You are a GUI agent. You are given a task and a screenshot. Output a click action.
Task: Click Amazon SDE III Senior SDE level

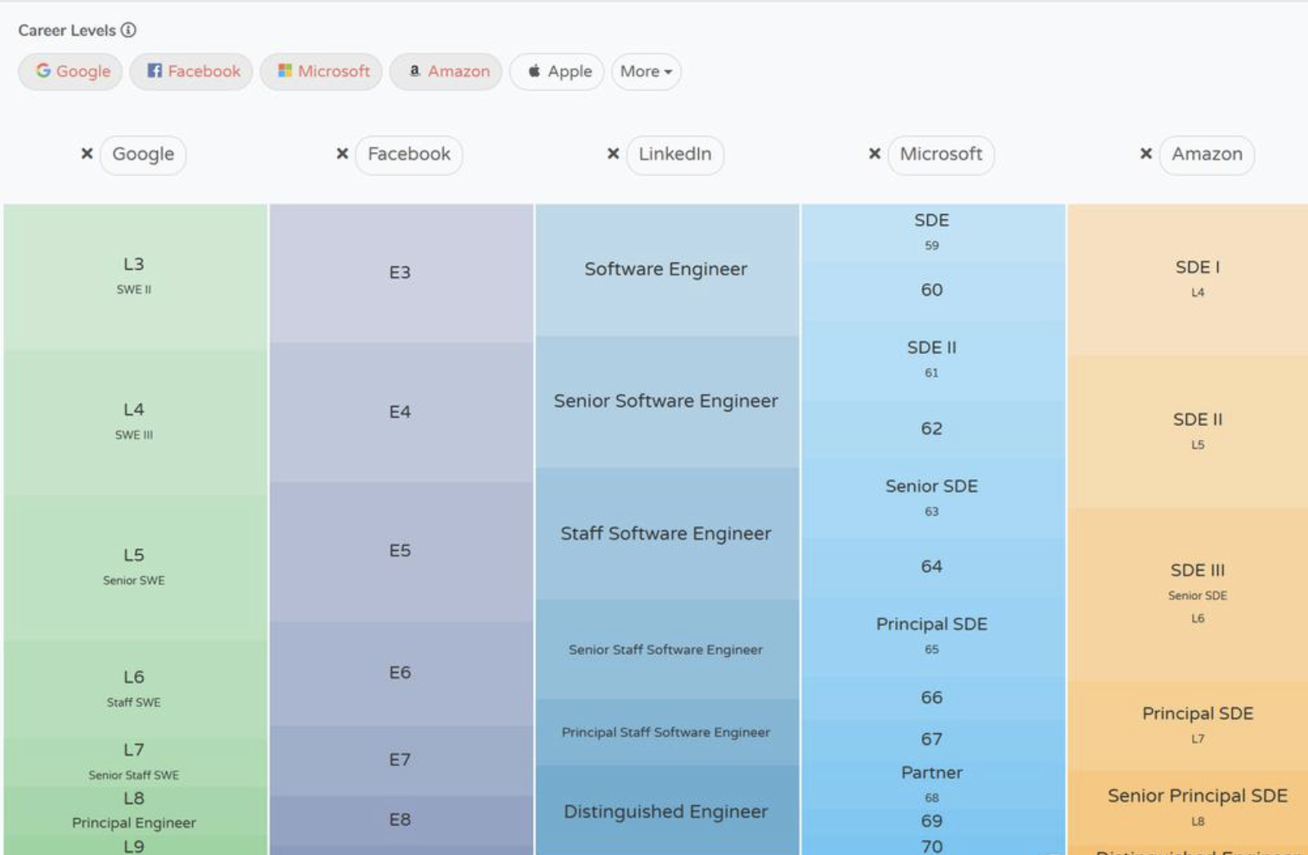tap(1198, 593)
